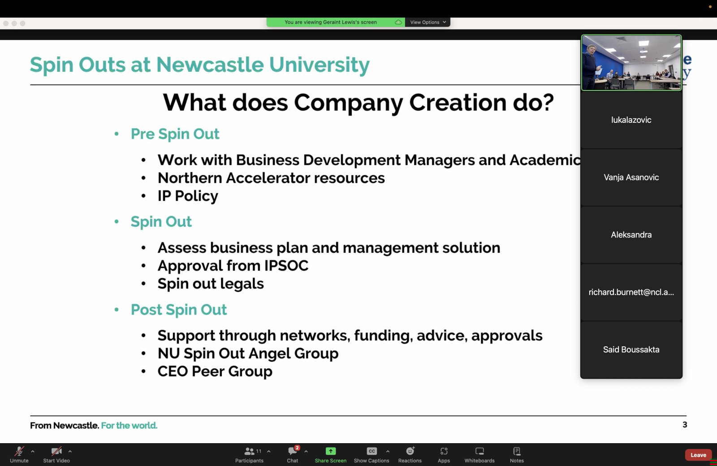Click "CEO Peer Group" bullet

click(x=215, y=371)
